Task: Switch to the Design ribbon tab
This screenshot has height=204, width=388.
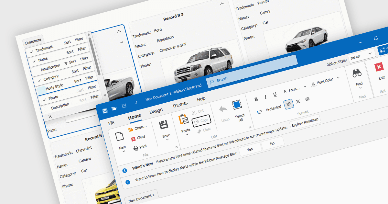Action: pyautogui.click(x=156, y=111)
